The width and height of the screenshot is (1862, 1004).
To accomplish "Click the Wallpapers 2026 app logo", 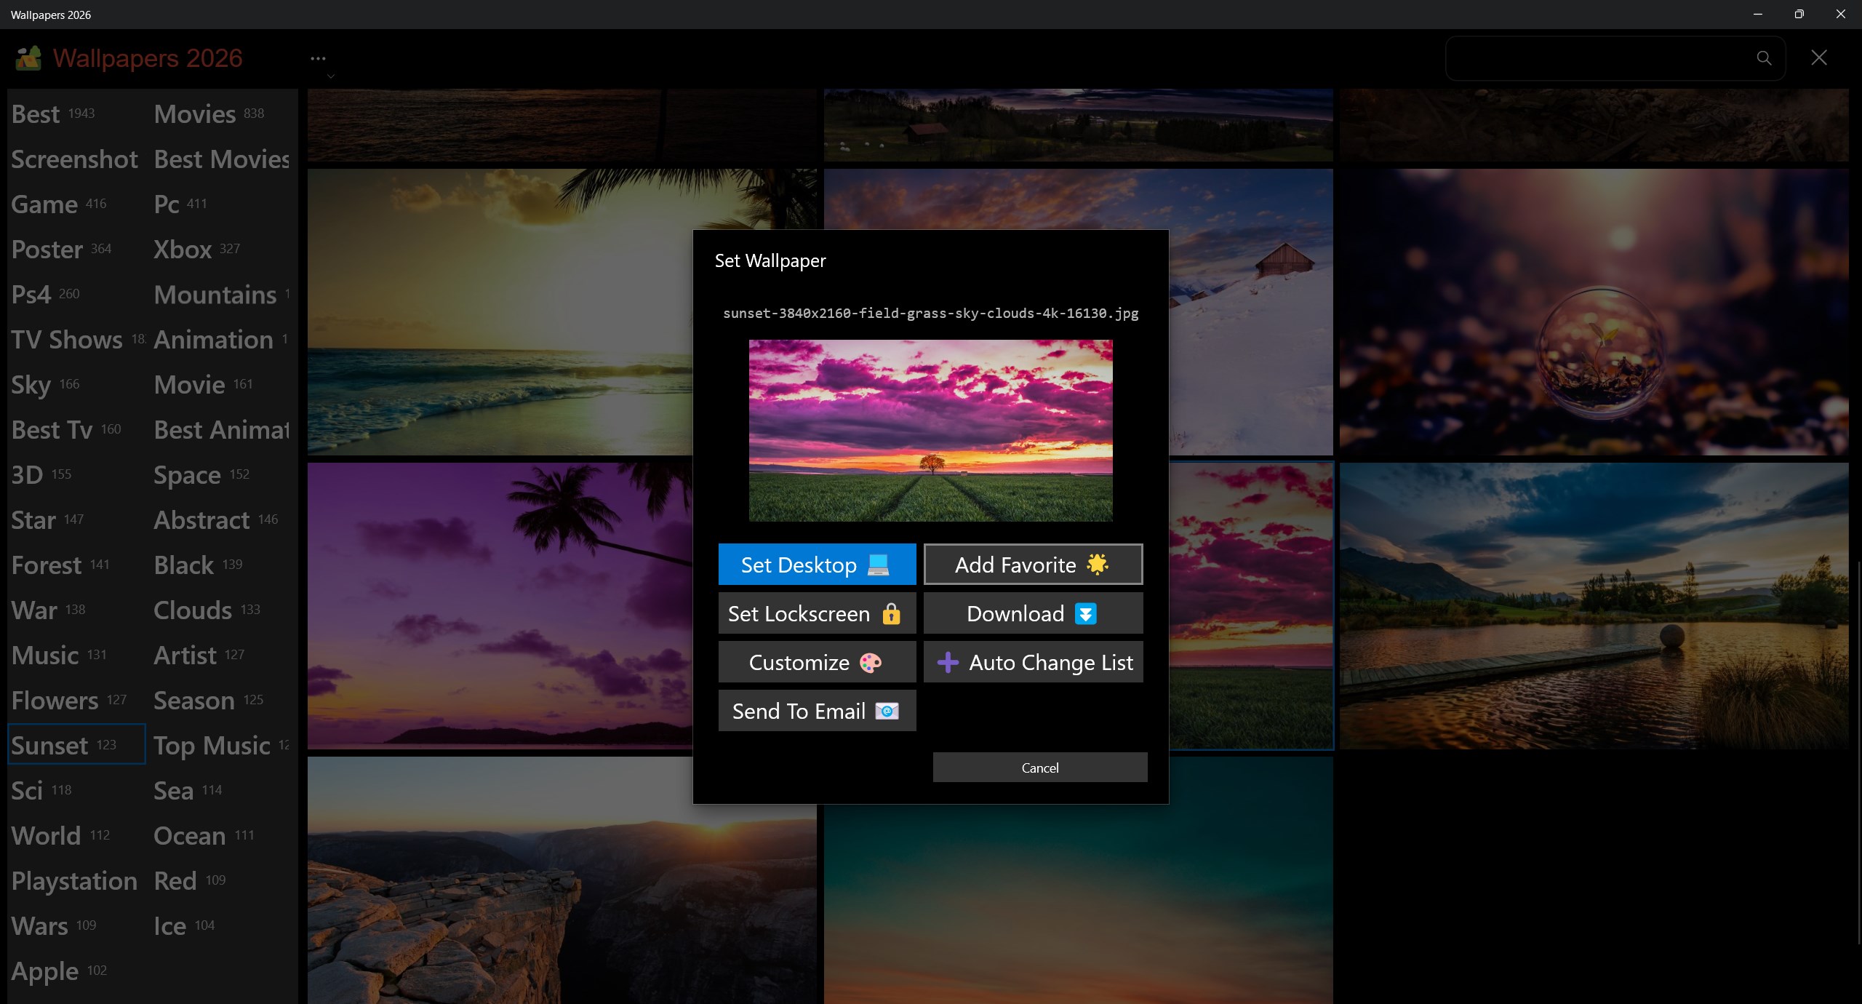I will click(28, 58).
